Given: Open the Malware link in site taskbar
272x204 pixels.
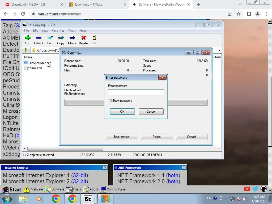Looking at the screenshot, I should click(x=33, y=189).
